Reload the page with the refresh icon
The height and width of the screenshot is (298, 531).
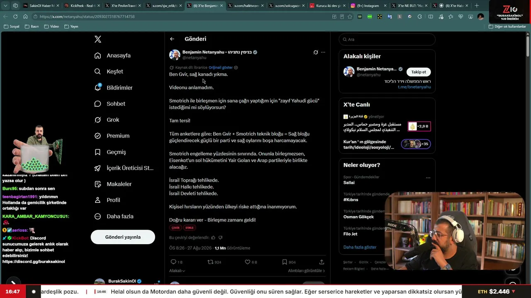point(15,17)
